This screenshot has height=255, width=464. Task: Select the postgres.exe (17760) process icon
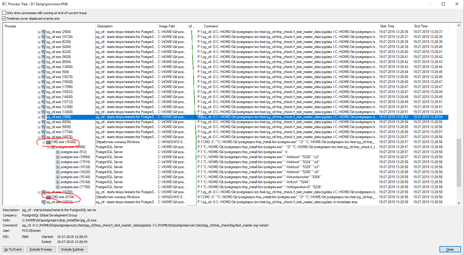click(58, 187)
